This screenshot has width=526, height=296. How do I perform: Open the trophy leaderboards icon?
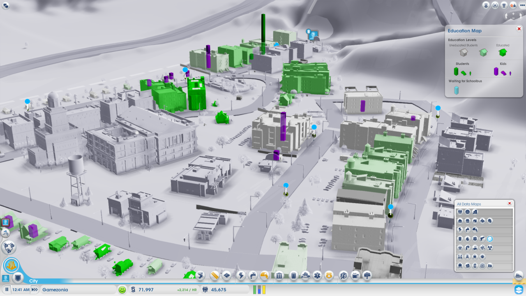point(504,5)
